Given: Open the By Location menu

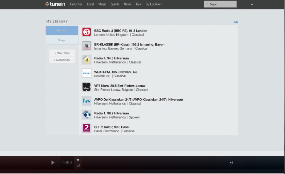Looking at the screenshot, I should 153,4.
